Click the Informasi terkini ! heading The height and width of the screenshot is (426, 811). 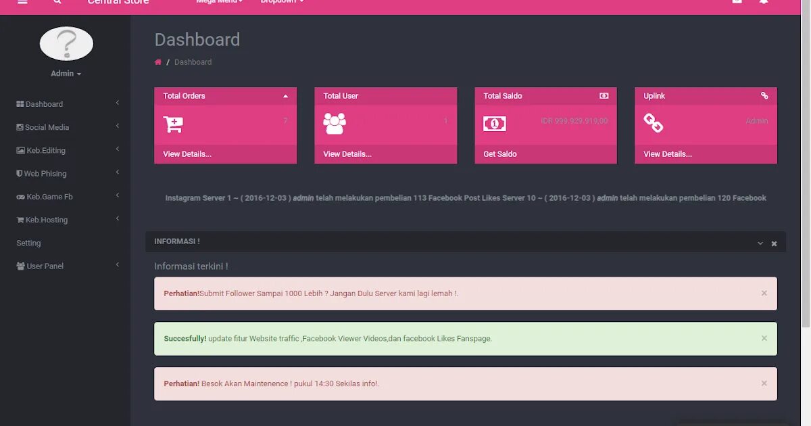point(191,266)
